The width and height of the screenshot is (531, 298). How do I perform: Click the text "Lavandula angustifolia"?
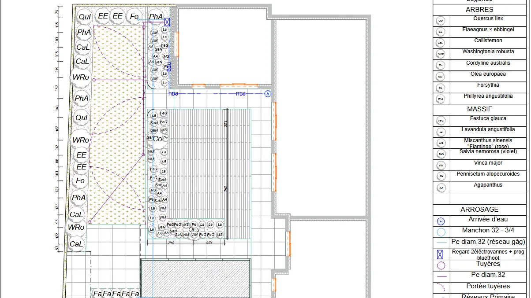pyautogui.click(x=488, y=129)
